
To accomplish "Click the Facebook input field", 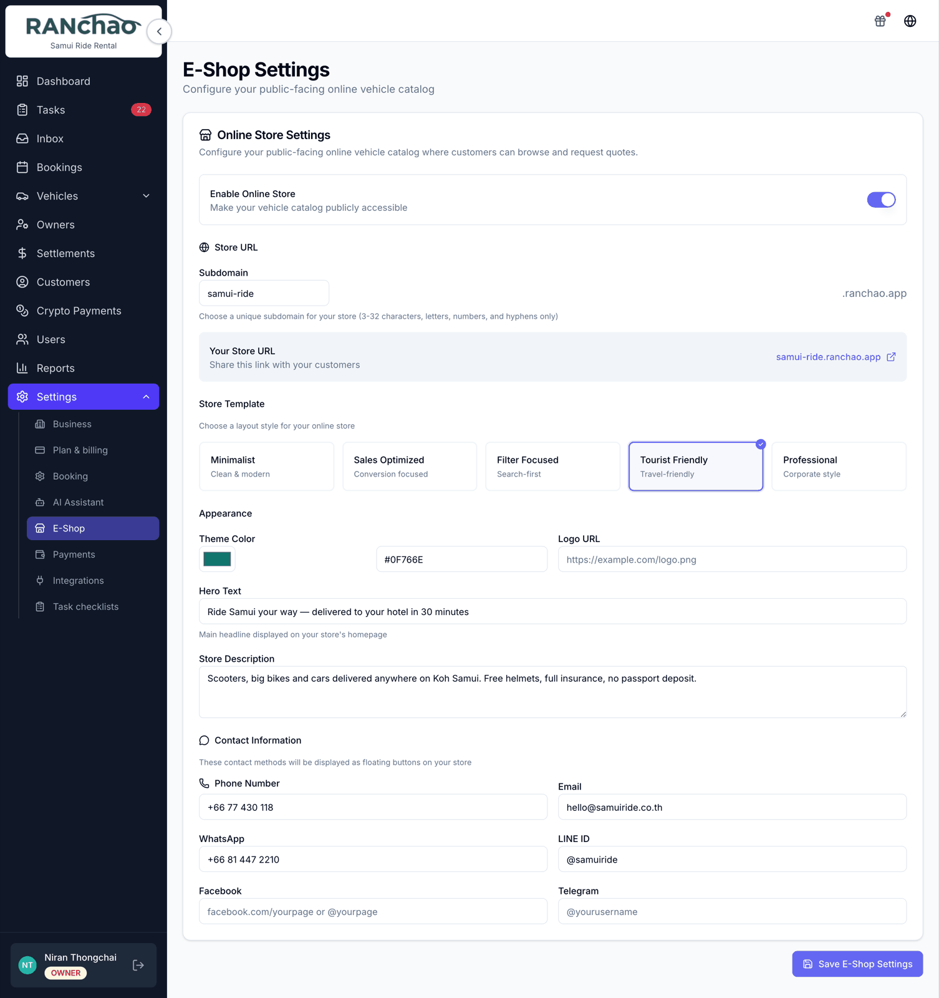I will pyautogui.click(x=373, y=911).
